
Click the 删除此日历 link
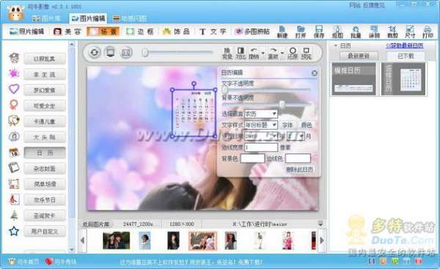point(299,169)
